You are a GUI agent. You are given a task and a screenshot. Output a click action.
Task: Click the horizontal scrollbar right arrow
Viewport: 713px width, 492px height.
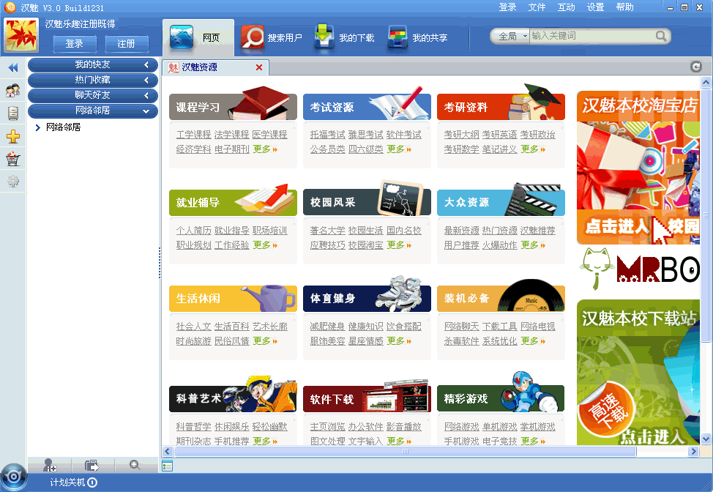[693, 452]
